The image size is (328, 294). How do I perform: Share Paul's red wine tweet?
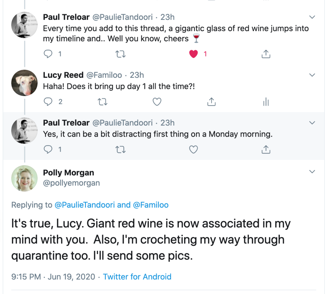pyautogui.click(x=266, y=54)
